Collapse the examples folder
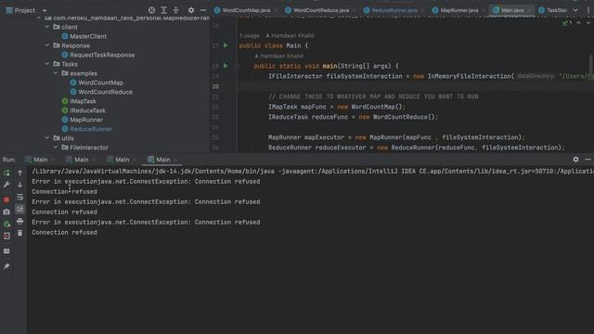The image size is (594, 334). click(x=56, y=73)
